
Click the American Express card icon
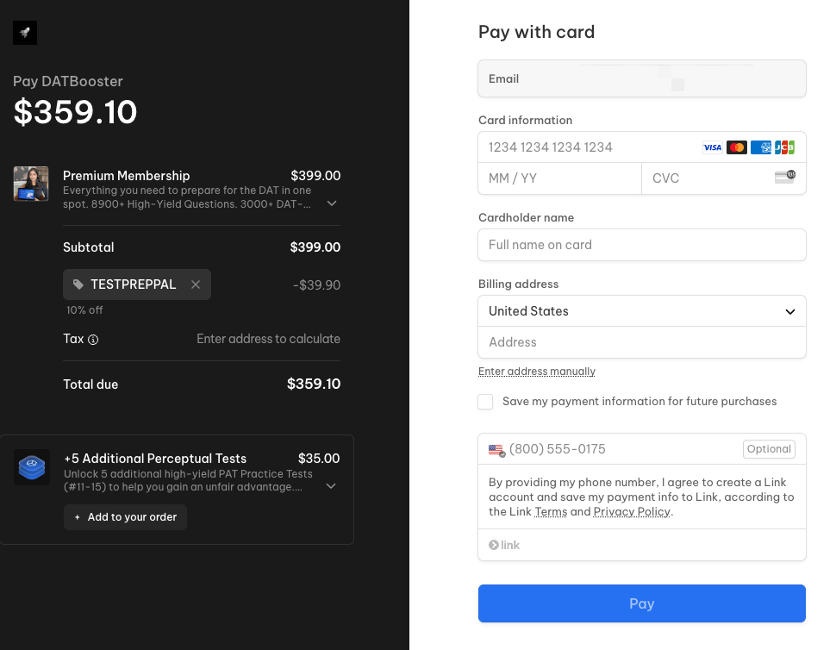point(760,147)
